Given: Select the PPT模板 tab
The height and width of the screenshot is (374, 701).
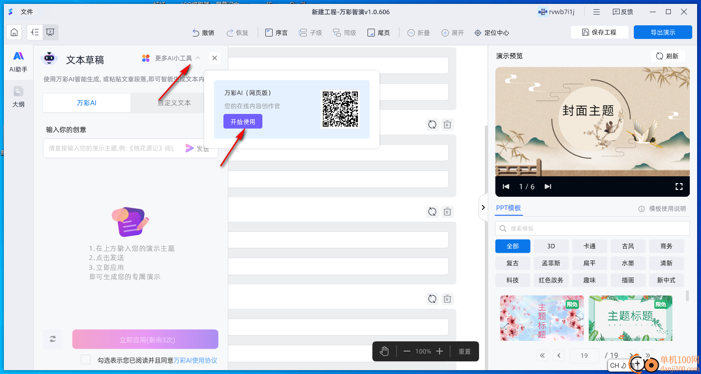Looking at the screenshot, I should point(509,208).
